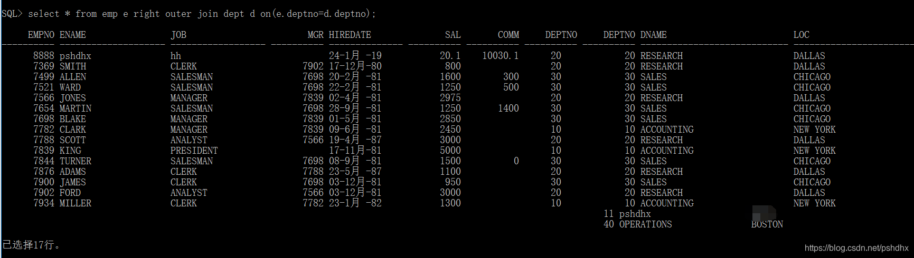Click the rows-selected message 已选择17行
The image size is (914, 258).
coord(32,245)
